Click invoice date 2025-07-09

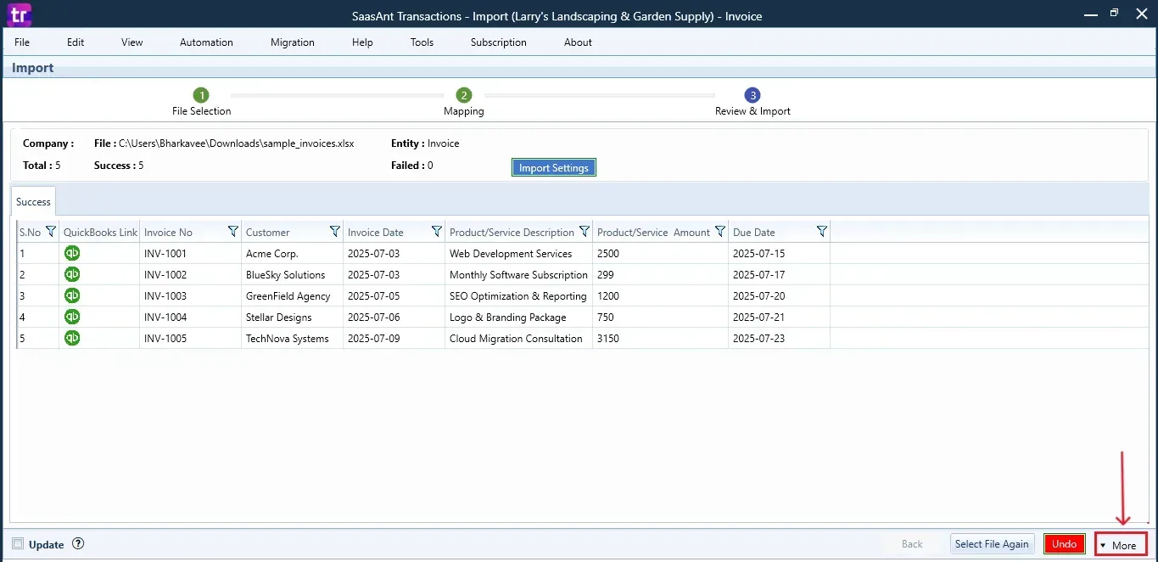pos(394,338)
